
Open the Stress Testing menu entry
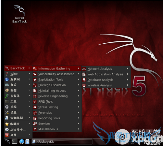tap(57, 107)
